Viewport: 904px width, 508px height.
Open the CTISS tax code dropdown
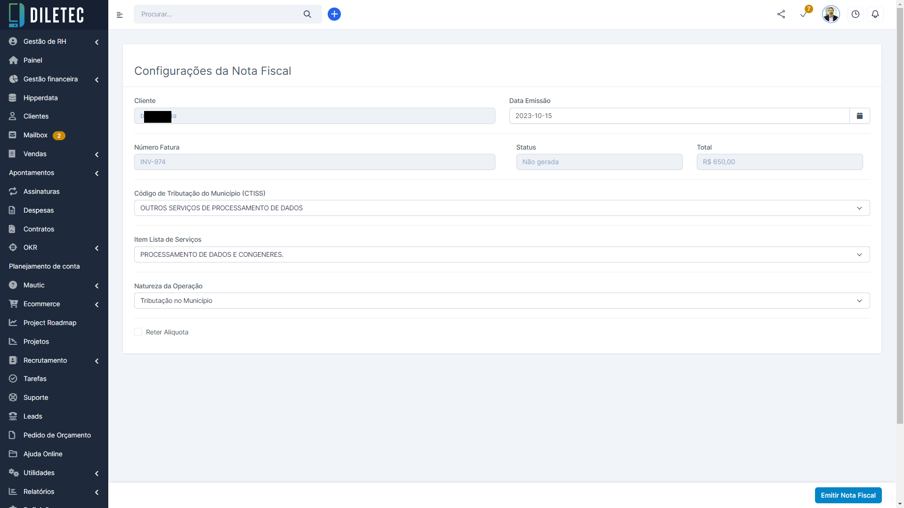tap(501, 208)
